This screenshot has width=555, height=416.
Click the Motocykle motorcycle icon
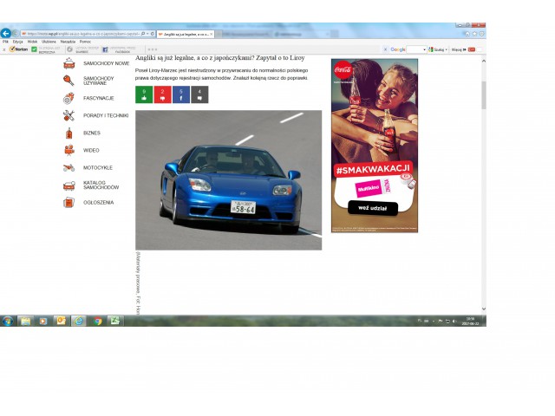(69, 167)
